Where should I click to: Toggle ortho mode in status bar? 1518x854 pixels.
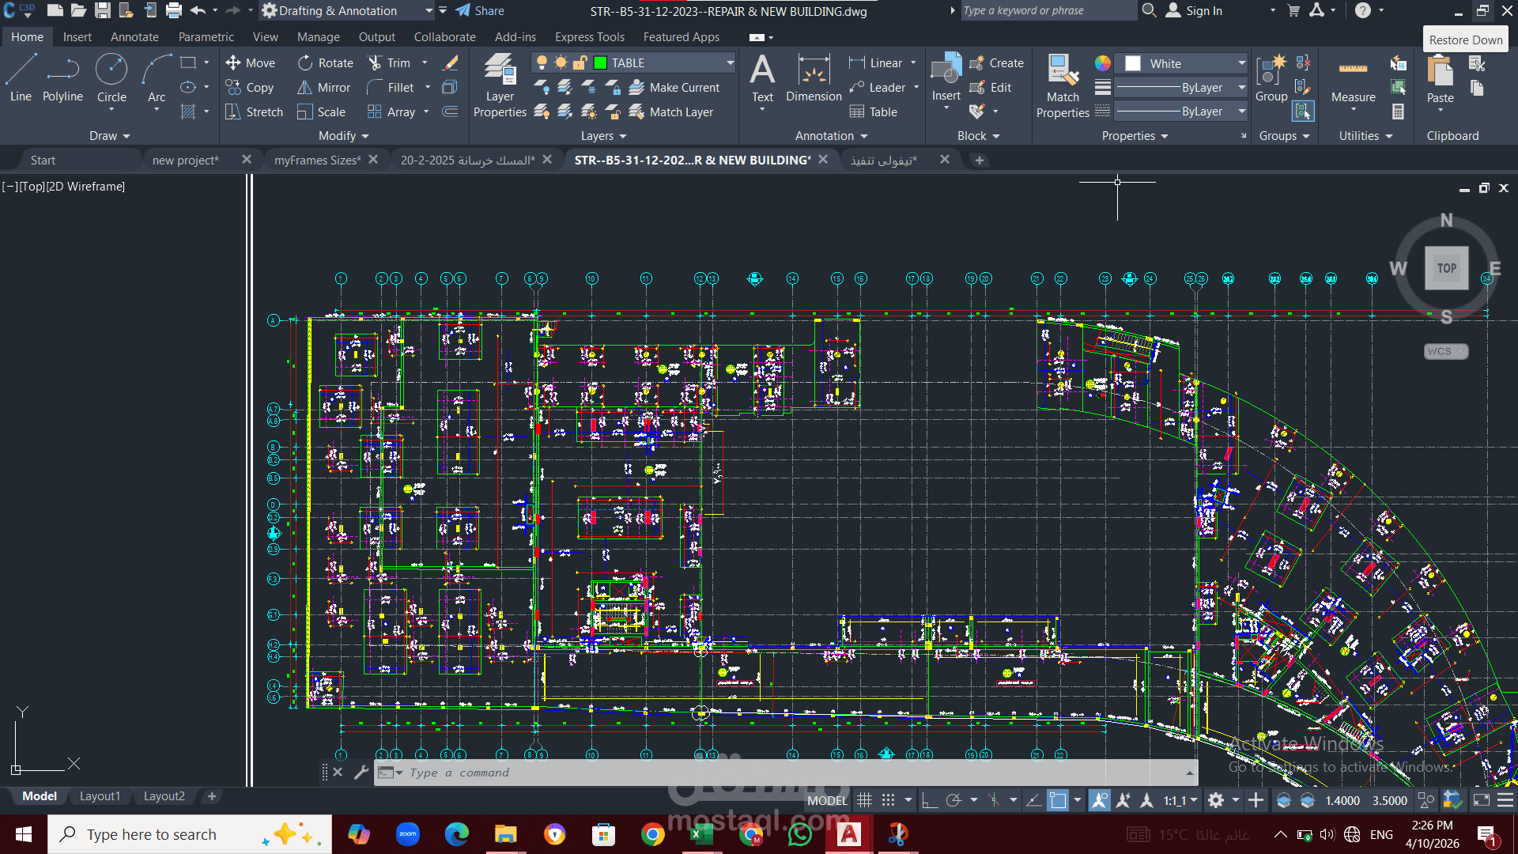coord(930,800)
